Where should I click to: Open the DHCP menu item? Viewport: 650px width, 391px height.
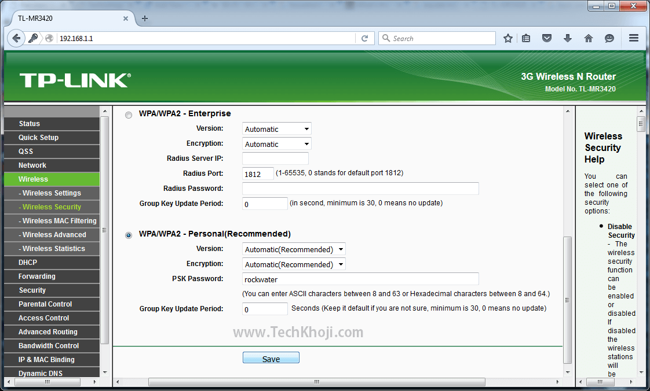52,263
